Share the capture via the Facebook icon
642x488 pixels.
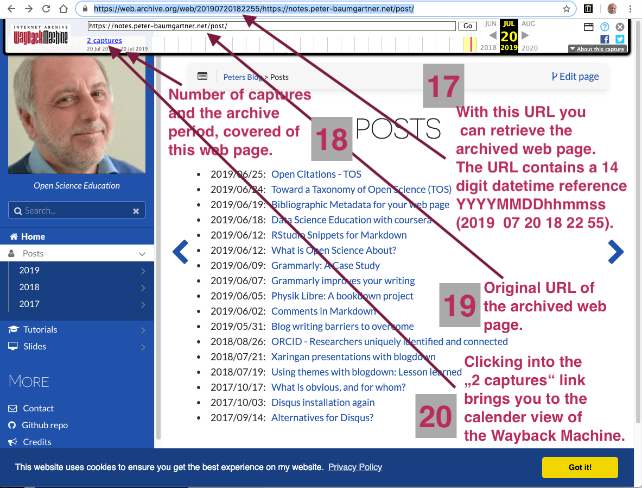coord(605,39)
